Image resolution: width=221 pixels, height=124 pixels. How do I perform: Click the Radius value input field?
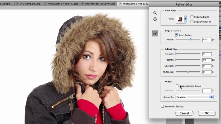[207, 40]
